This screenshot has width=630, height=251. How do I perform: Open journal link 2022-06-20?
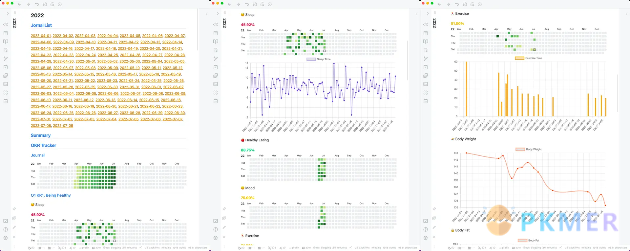106,106
